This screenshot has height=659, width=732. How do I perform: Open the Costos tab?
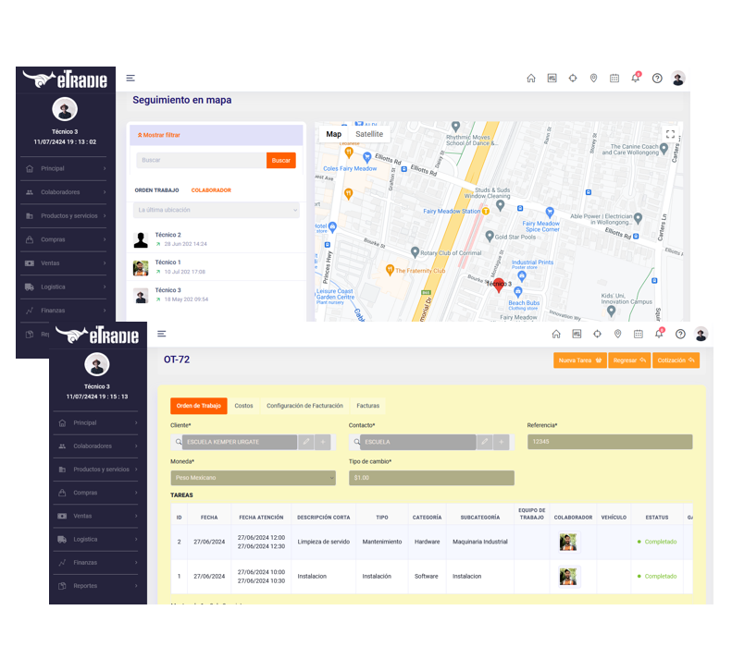243,406
